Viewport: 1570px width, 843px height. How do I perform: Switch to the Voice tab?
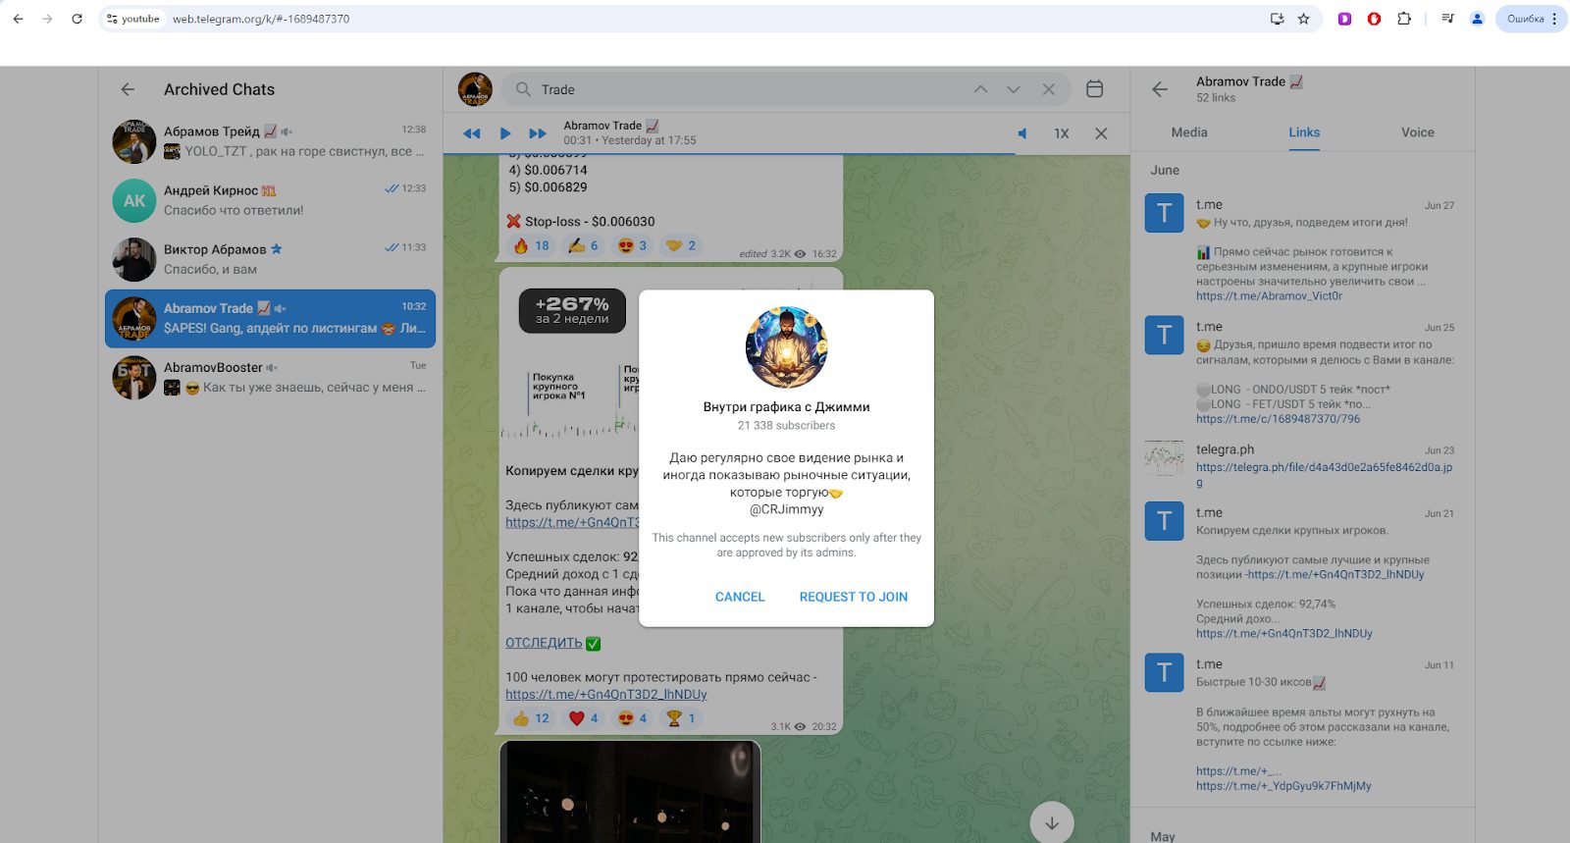pos(1418,132)
